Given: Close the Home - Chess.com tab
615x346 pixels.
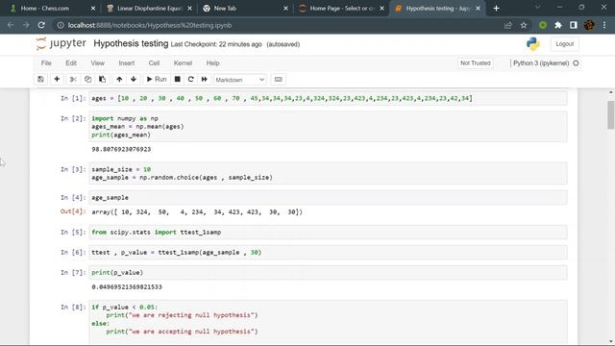Looking at the screenshot, I should [93, 9].
